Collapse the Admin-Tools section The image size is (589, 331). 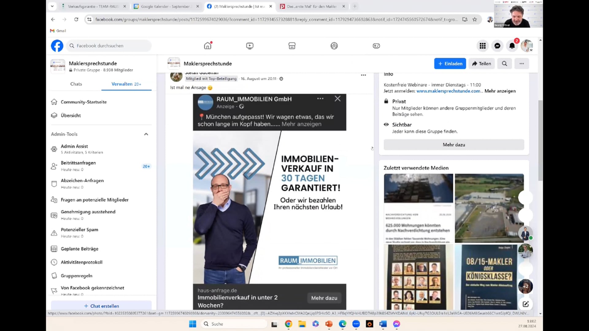click(x=146, y=134)
